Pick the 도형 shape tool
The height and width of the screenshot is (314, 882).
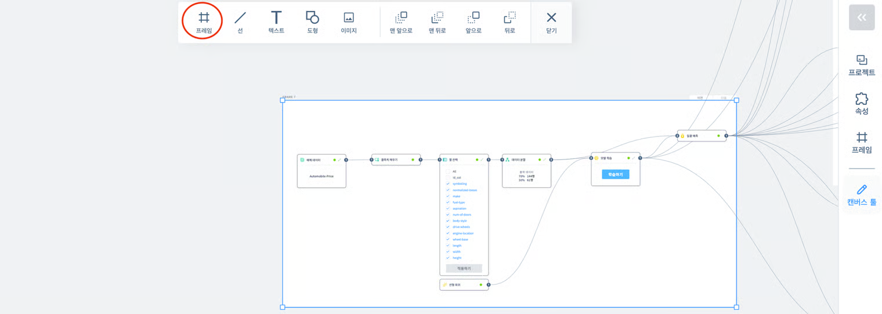click(x=312, y=22)
